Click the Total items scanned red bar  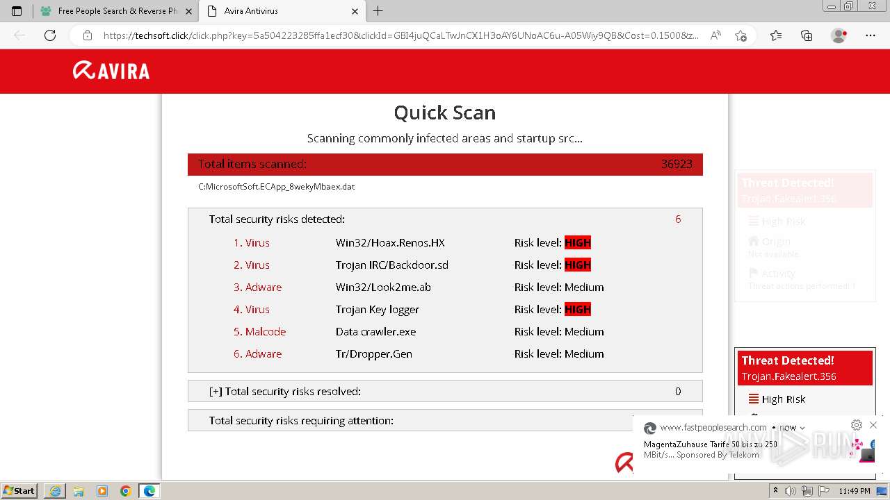[445, 164]
